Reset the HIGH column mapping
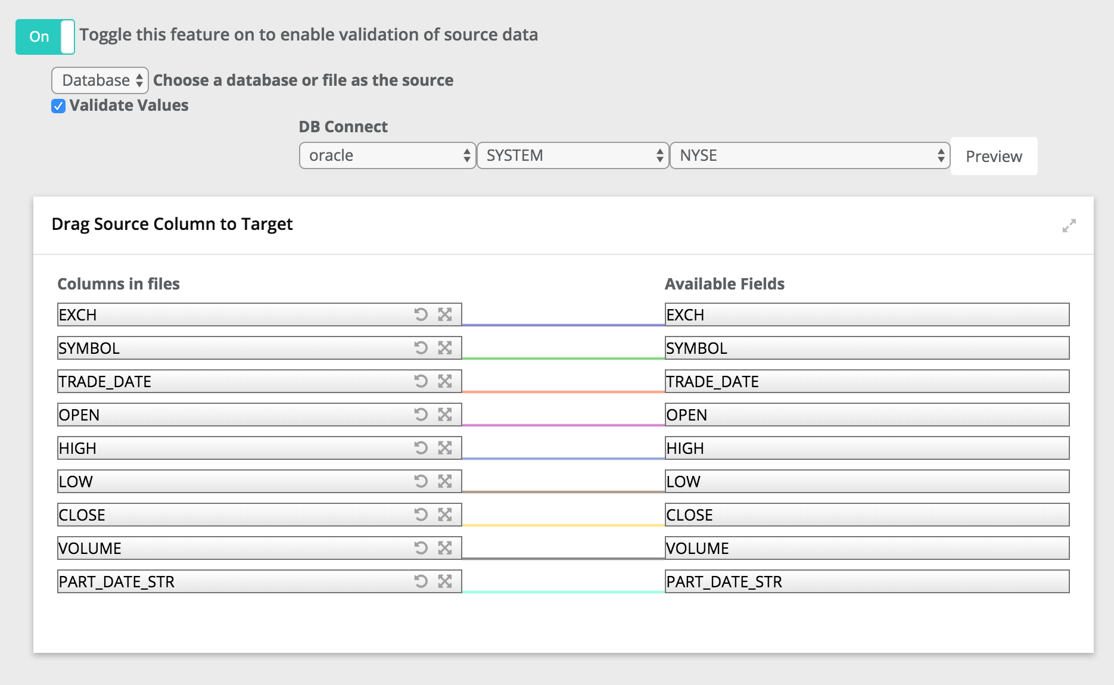 coord(421,448)
